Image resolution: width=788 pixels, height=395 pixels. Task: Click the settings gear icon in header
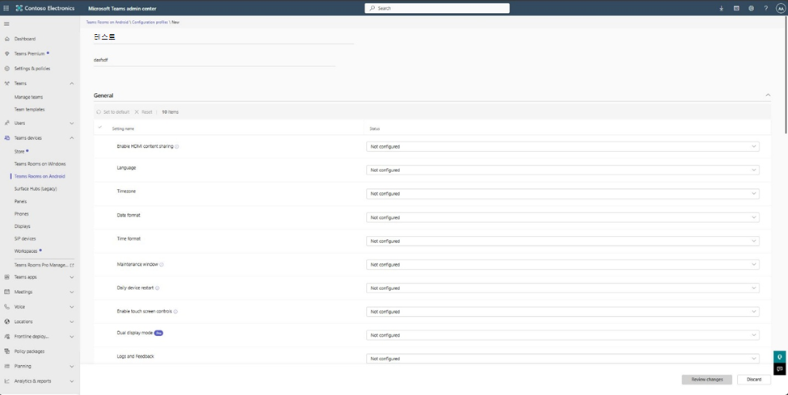point(751,8)
